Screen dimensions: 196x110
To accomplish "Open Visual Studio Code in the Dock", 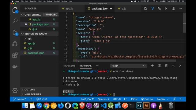I will click(104, 106).
